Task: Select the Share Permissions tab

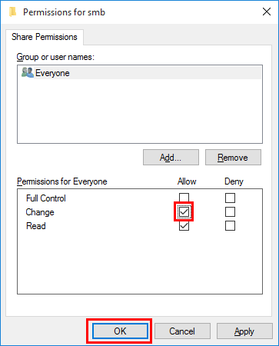Action: point(45,37)
